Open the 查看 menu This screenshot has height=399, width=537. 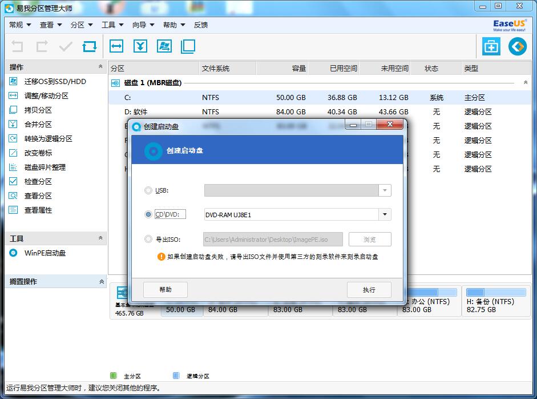tap(51, 25)
